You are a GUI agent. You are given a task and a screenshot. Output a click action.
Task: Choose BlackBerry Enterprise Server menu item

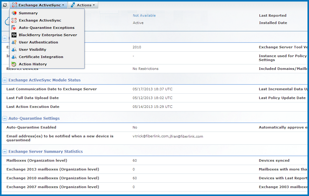coord(47,35)
